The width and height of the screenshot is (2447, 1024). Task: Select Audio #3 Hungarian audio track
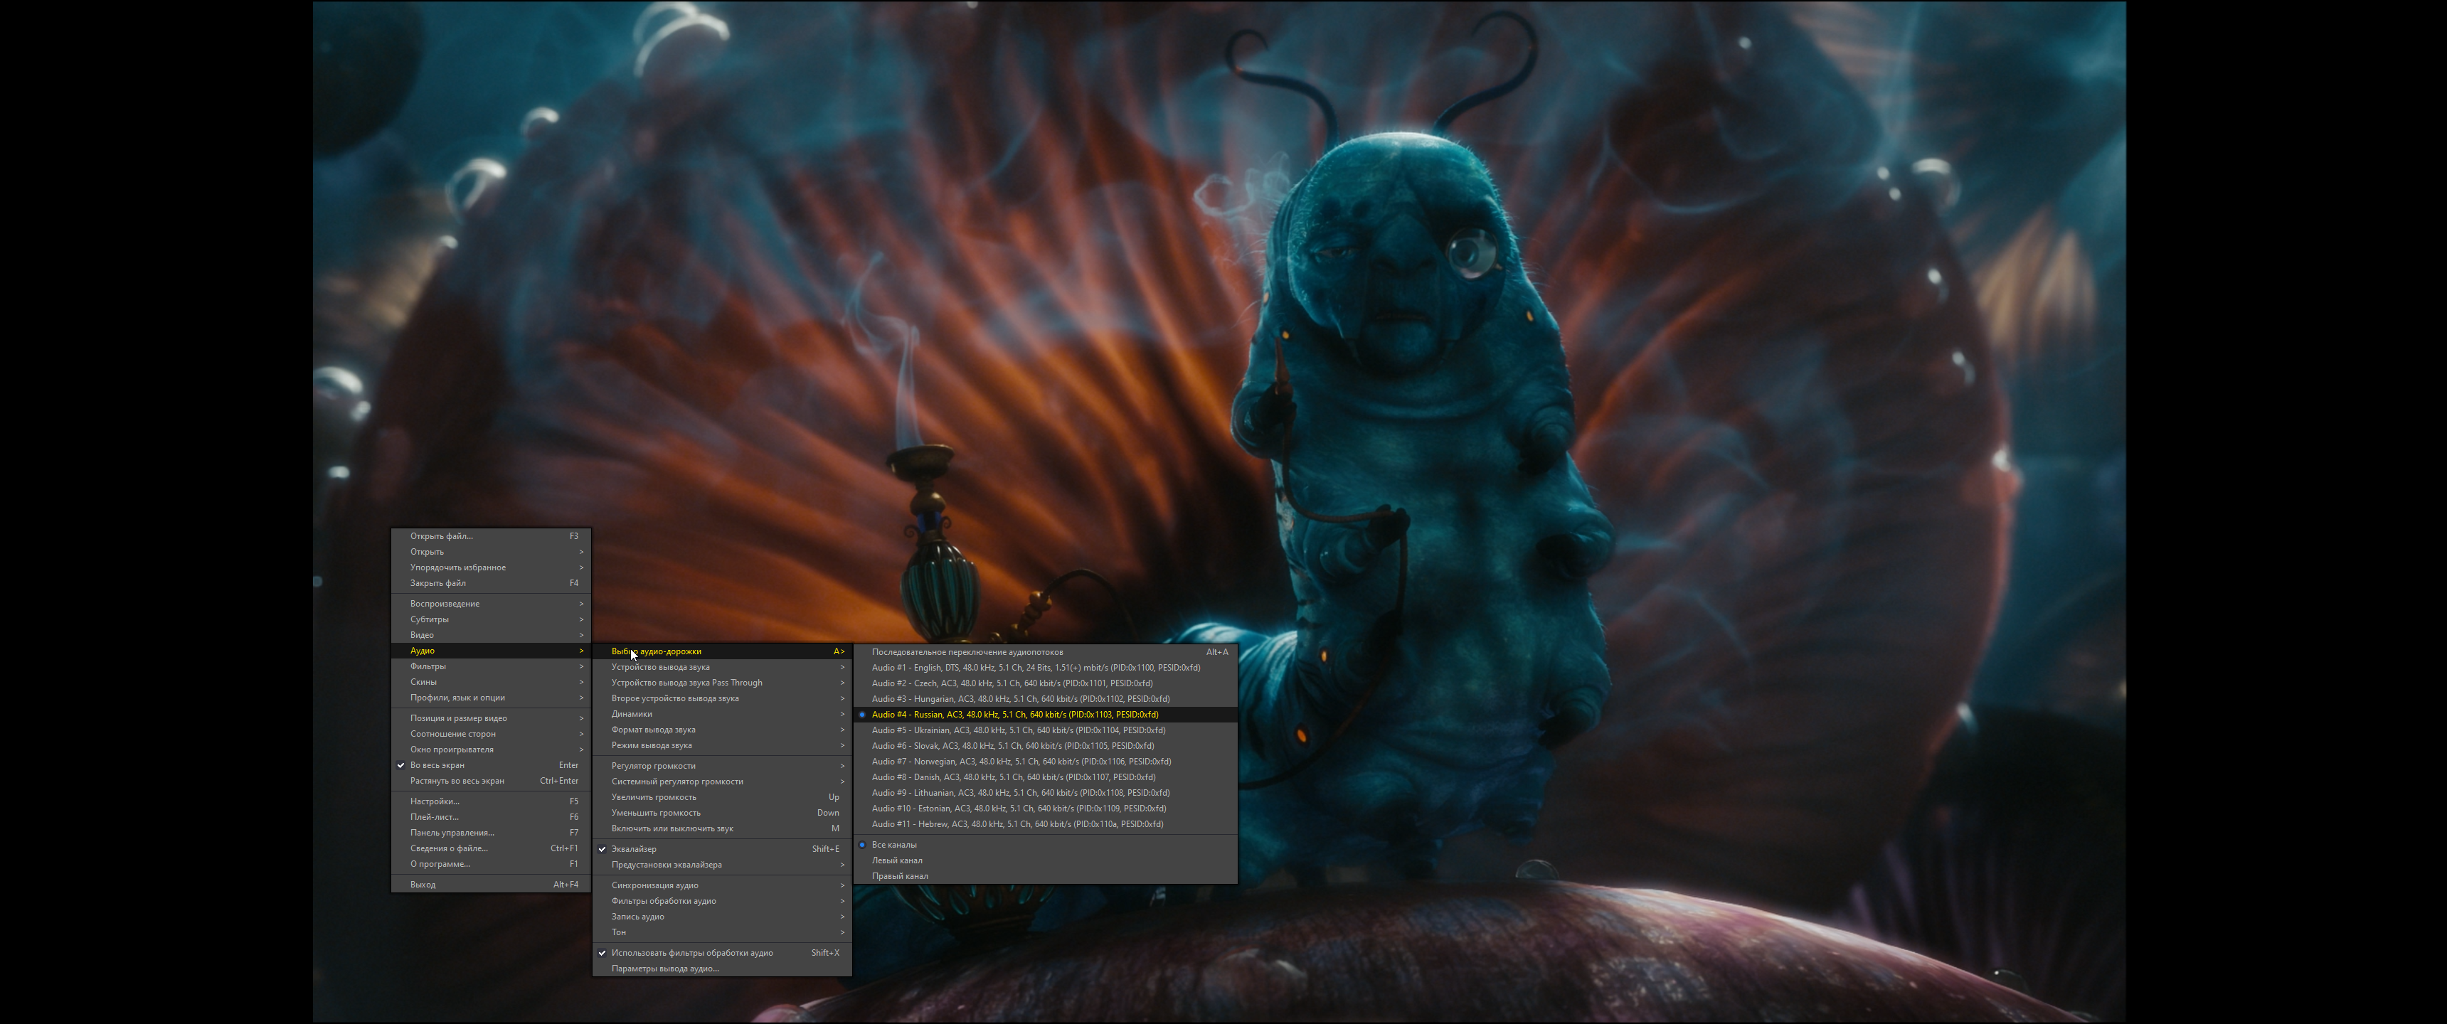pos(1045,698)
